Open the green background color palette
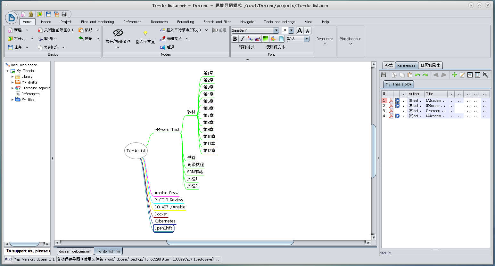Image resolution: width=495 pixels, height=266 pixels. 266,39
